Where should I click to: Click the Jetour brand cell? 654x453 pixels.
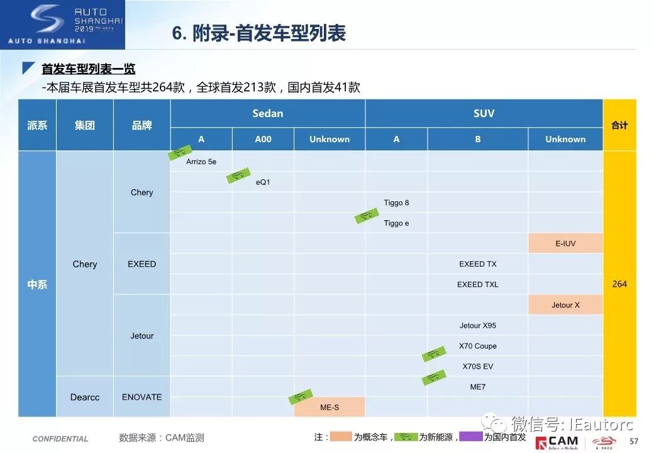click(x=142, y=336)
